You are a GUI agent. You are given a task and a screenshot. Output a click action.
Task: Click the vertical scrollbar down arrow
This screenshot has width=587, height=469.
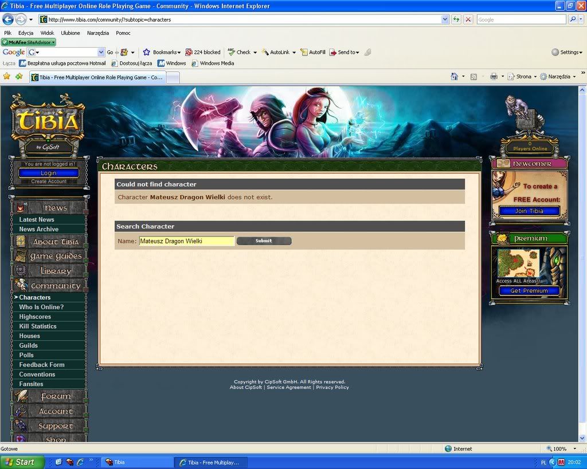pyautogui.click(x=582, y=438)
